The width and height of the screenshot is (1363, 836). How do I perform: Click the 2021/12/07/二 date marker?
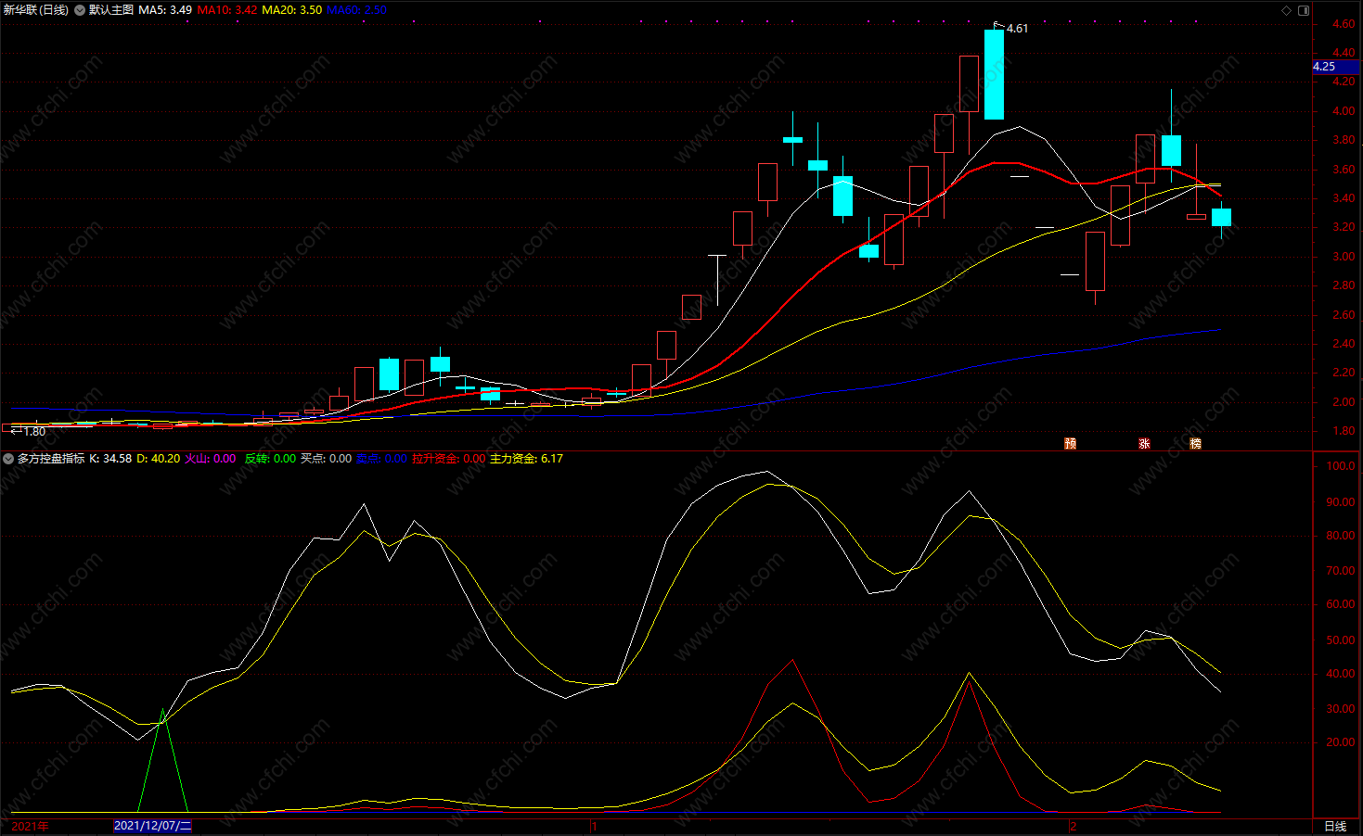pyautogui.click(x=152, y=826)
